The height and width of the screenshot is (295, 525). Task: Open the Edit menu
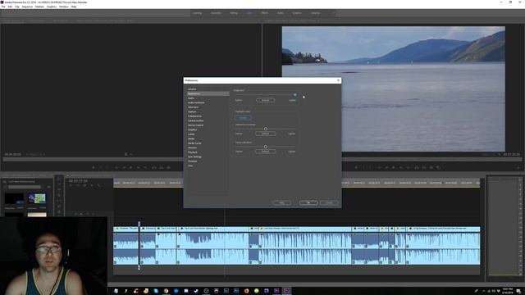coord(10,7)
